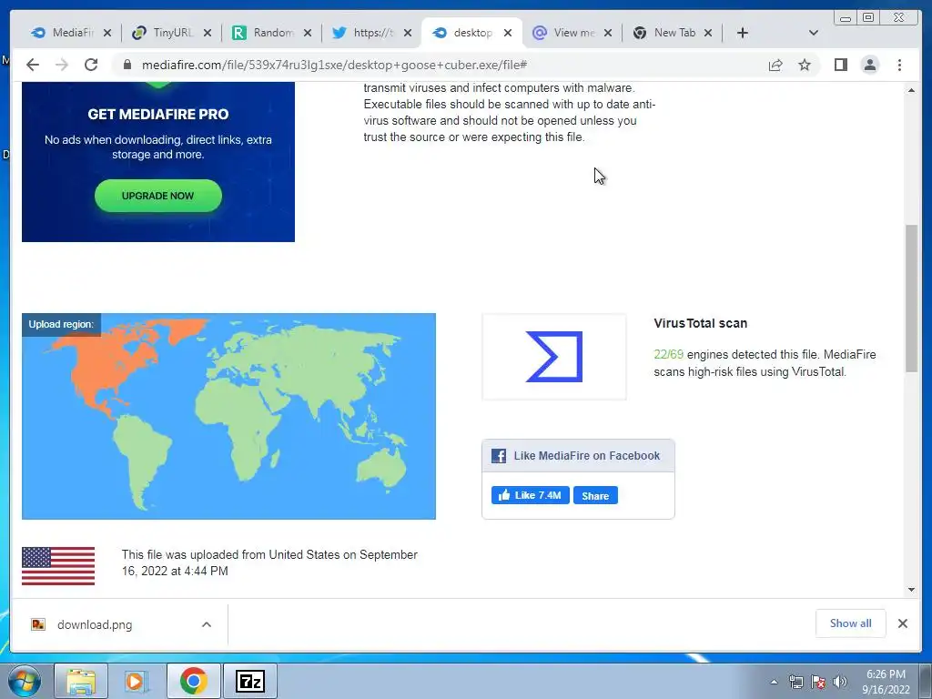Click the GET MEDIAFIRE PRO heading
Image resolution: width=932 pixels, height=699 pixels.
pos(158,114)
